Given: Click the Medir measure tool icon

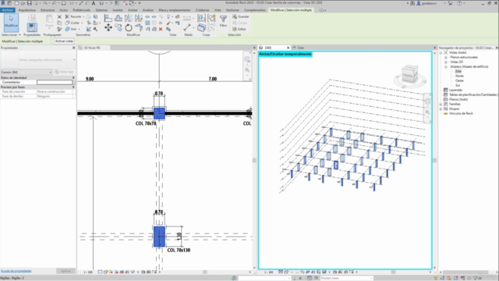Looking at the screenshot, I should pyautogui.click(x=187, y=28).
